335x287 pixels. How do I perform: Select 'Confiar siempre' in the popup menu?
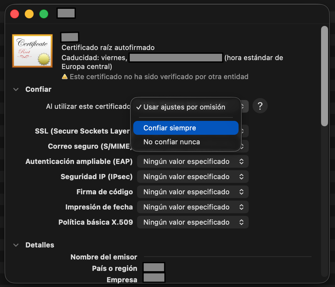[186, 128]
